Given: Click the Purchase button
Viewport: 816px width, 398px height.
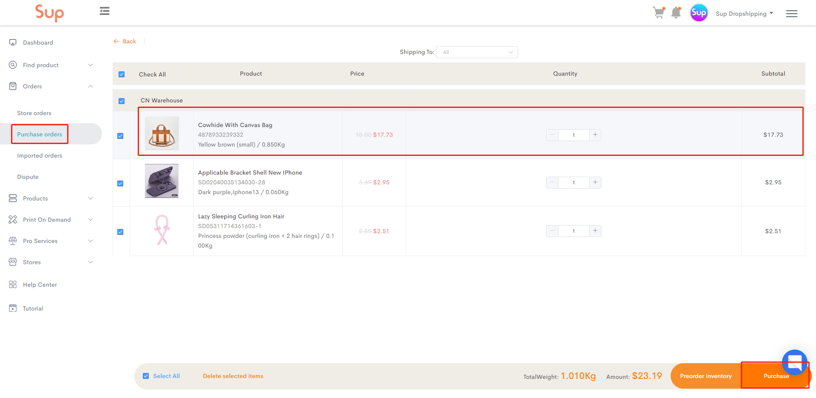Looking at the screenshot, I should 776,376.
